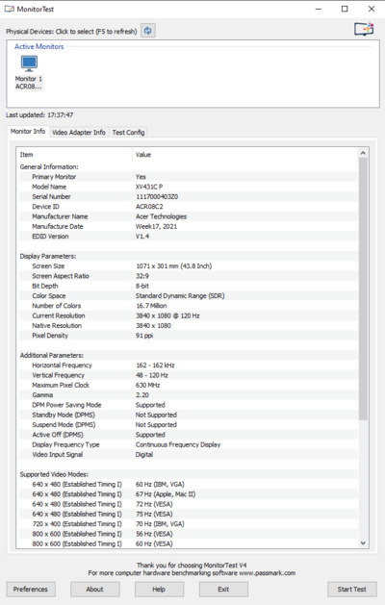Select the Monitor 1 icon
Screen dimensions: 385x605
[x=29, y=72]
